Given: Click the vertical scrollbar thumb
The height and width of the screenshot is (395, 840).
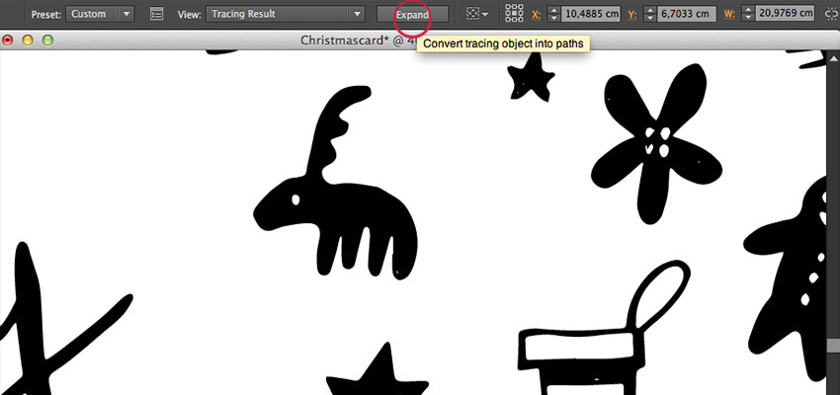Looking at the screenshot, I should click(x=833, y=347).
